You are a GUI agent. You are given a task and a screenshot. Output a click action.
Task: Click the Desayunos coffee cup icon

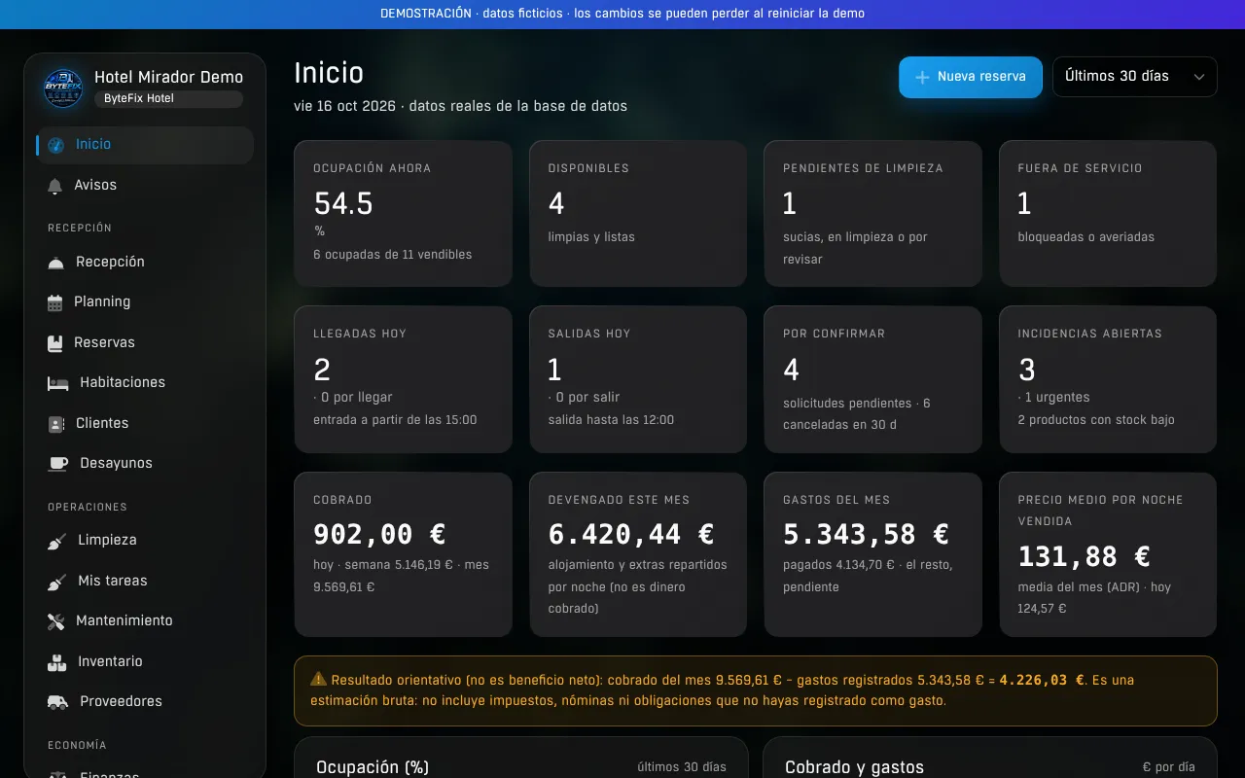58,464
